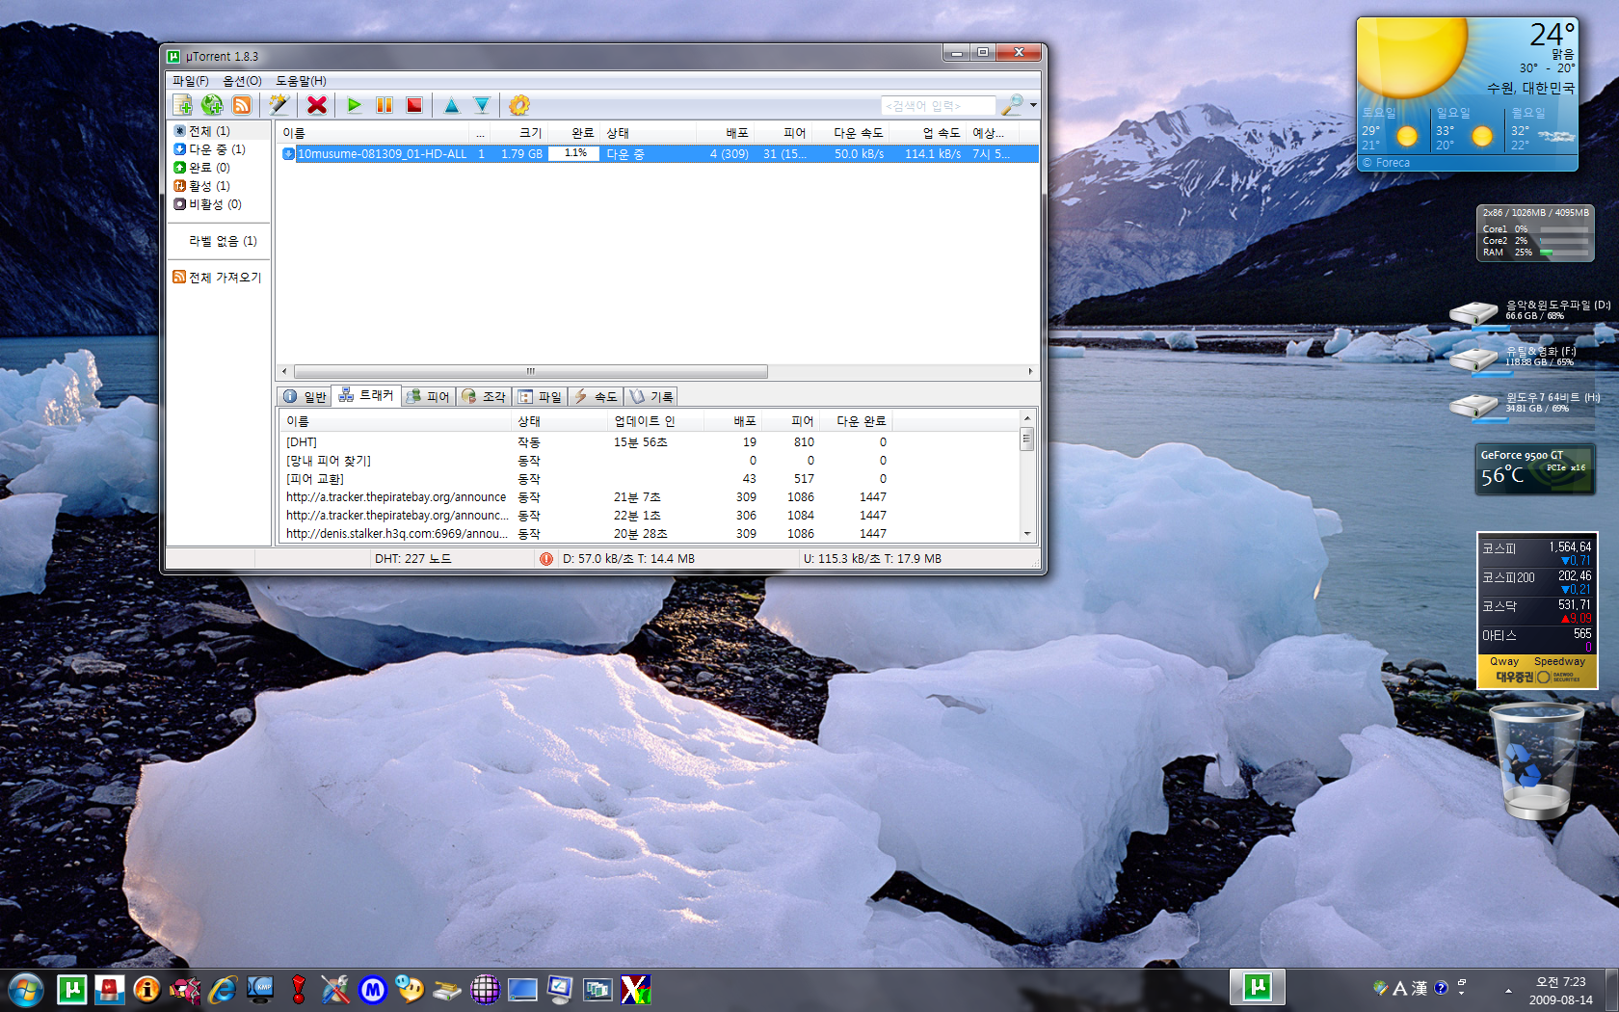Switch to the 조각 tab
The image size is (1619, 1012).
pos(484,396)
